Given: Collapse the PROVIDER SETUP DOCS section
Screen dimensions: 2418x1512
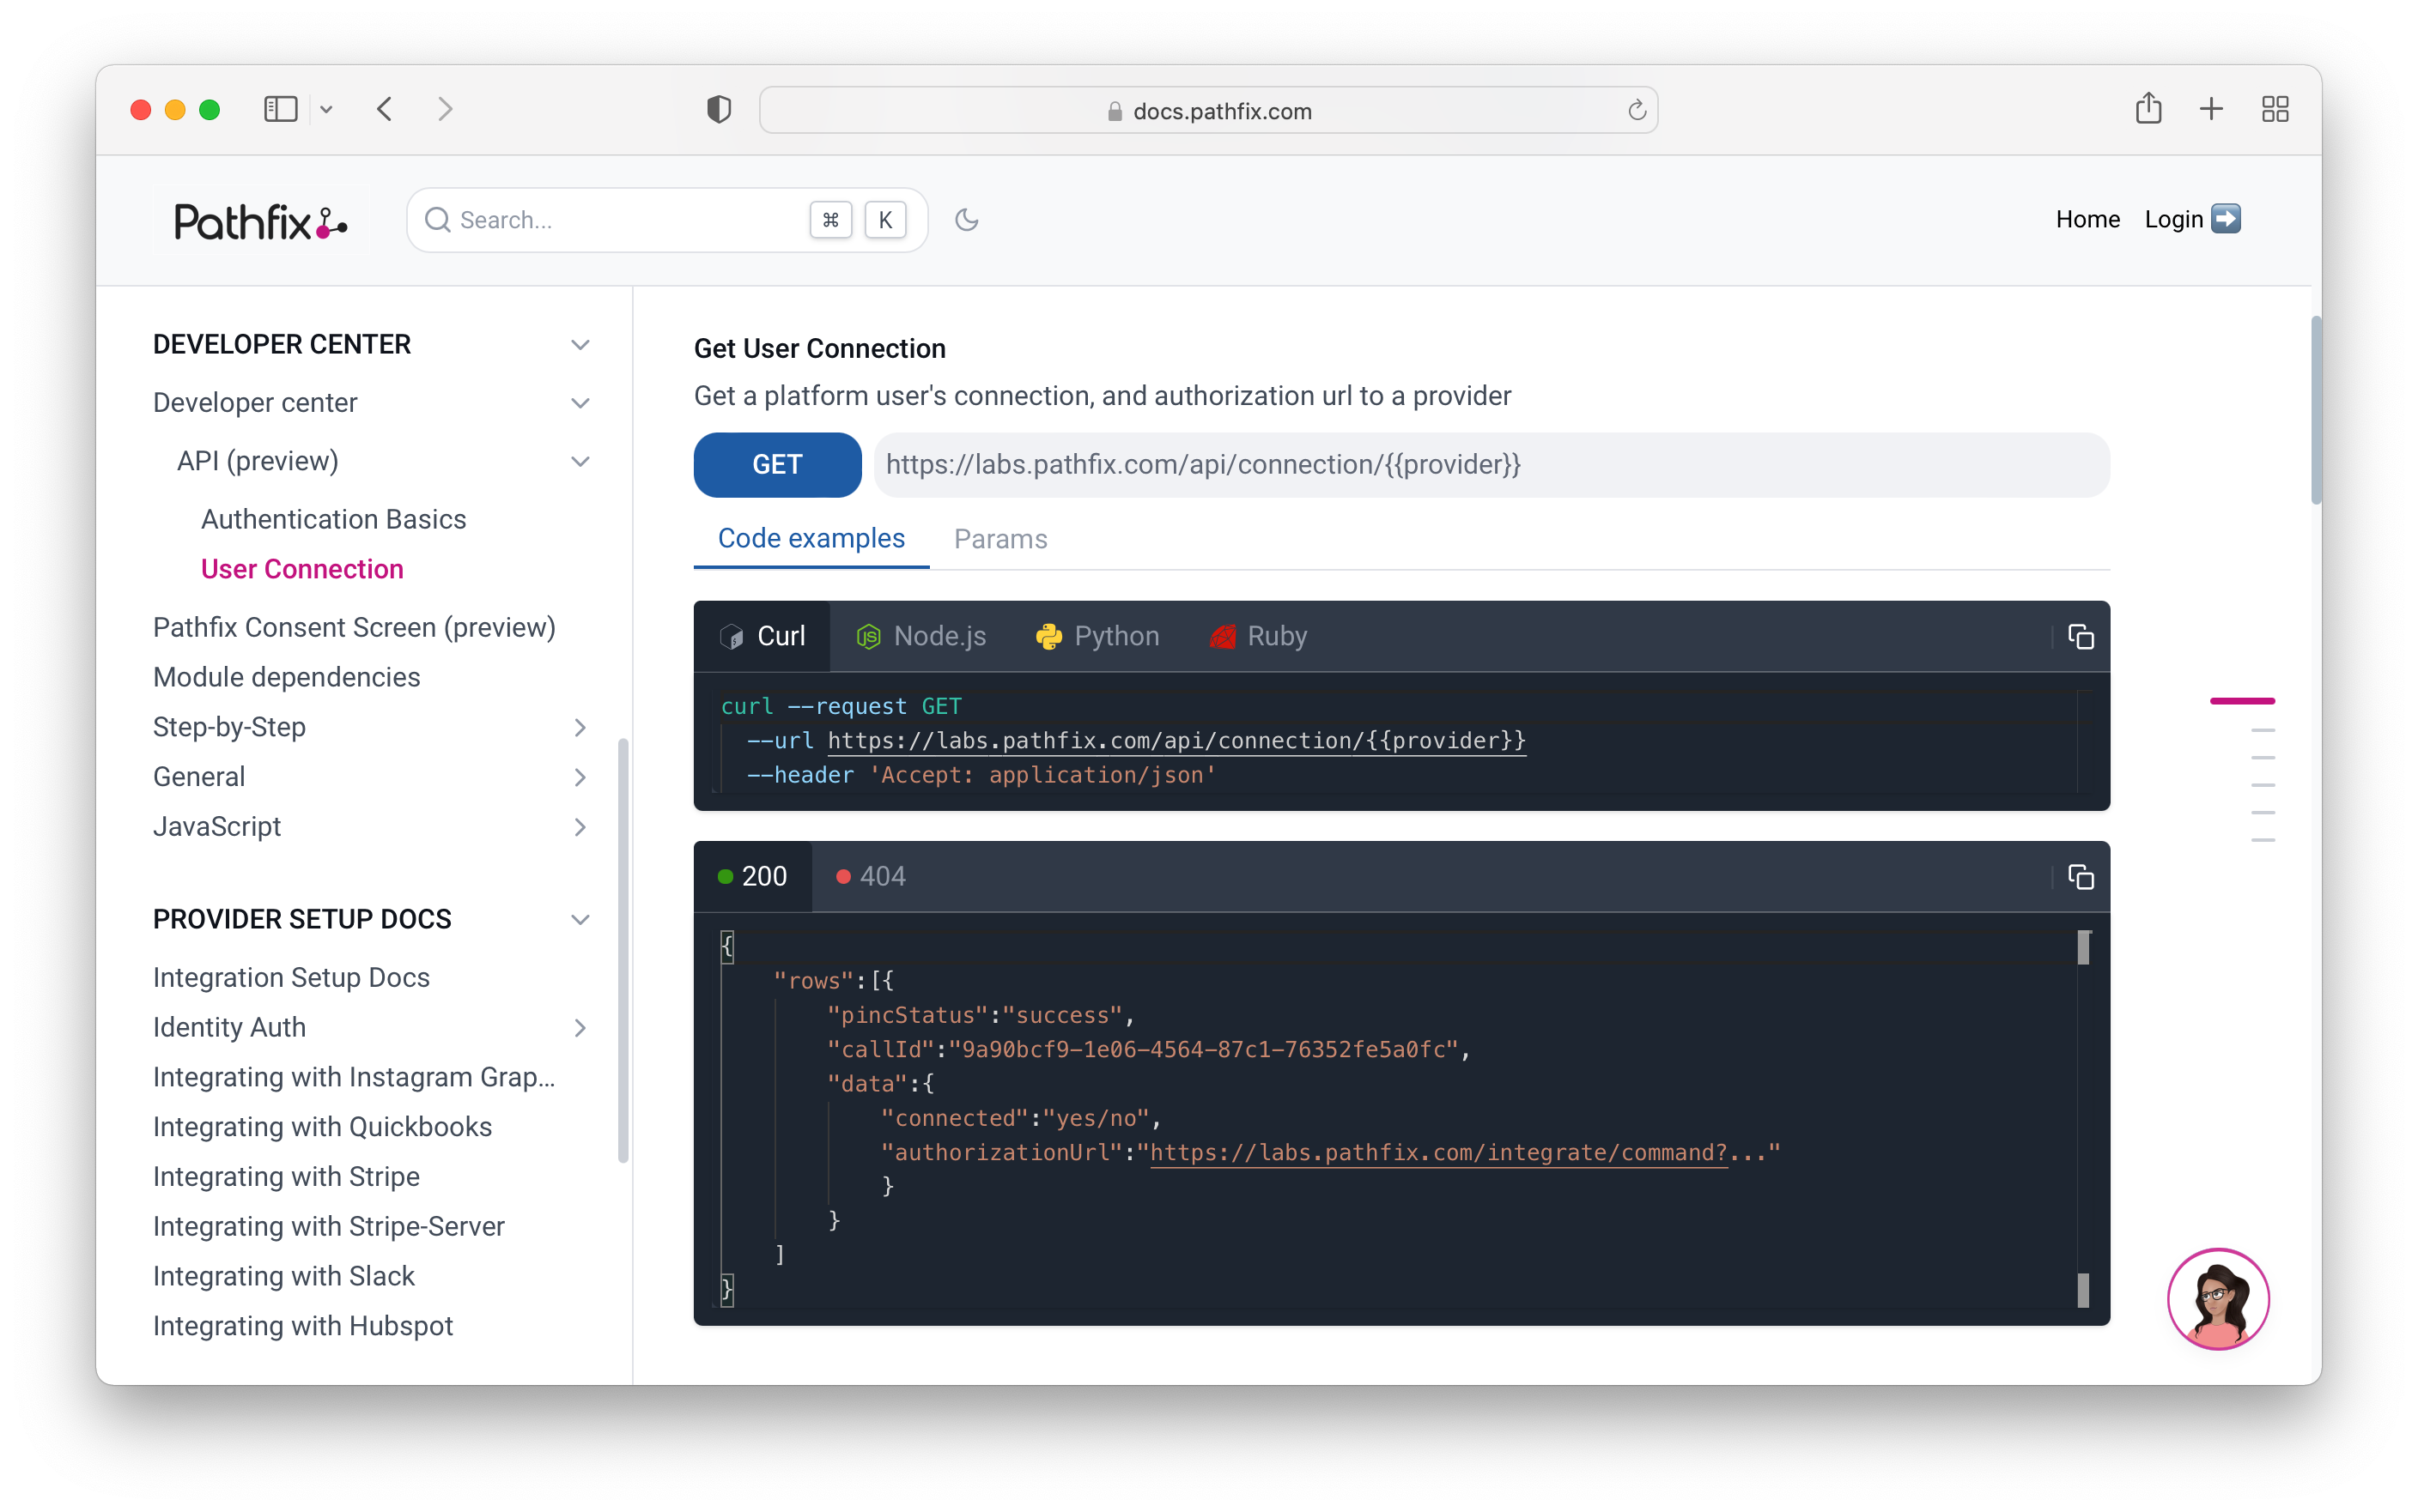Looking at the screenshot, I should (580, 919).
